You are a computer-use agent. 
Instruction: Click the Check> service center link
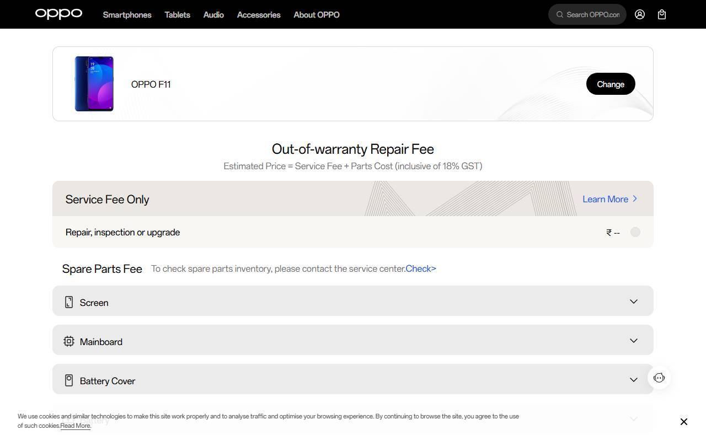pyautogui.click(x=421, y=268)
